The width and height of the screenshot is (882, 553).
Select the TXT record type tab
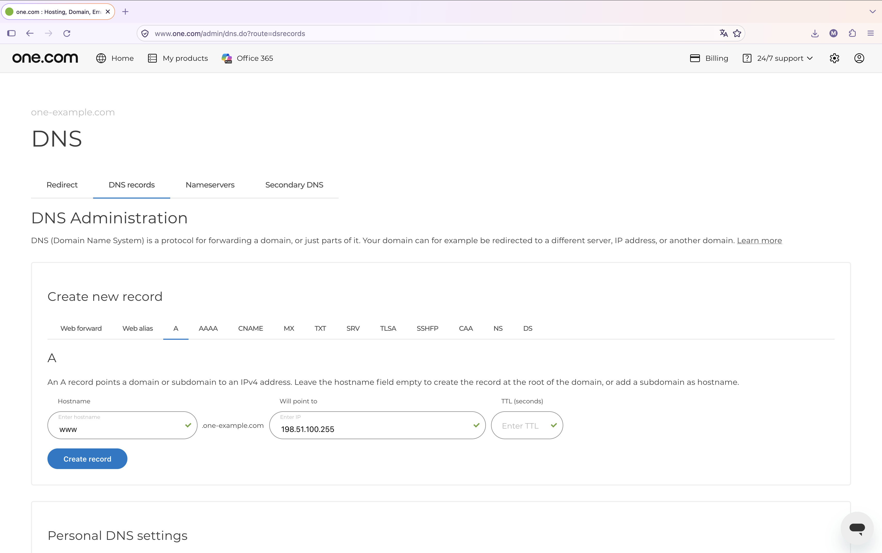320,328
